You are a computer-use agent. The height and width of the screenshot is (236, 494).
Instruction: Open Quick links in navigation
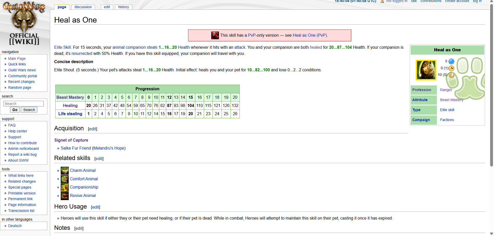pos(17,64)
